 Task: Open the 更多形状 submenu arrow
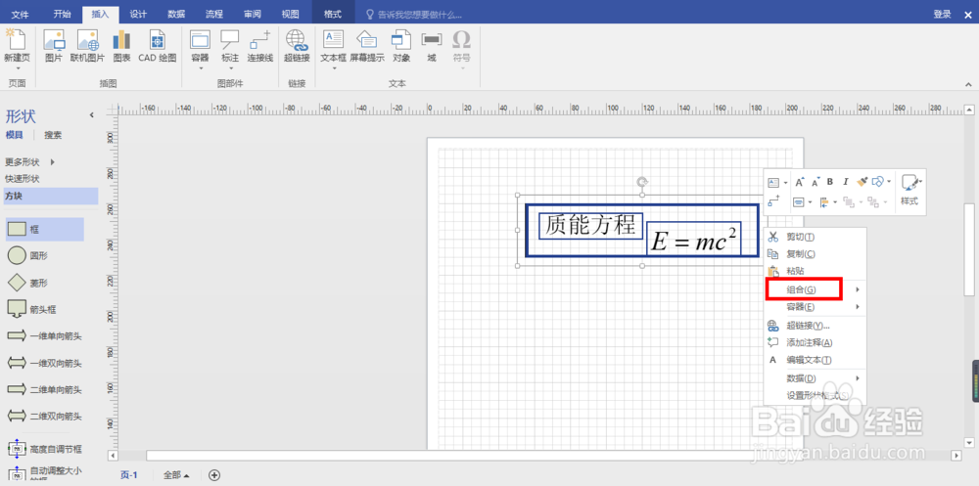[53, 162]
